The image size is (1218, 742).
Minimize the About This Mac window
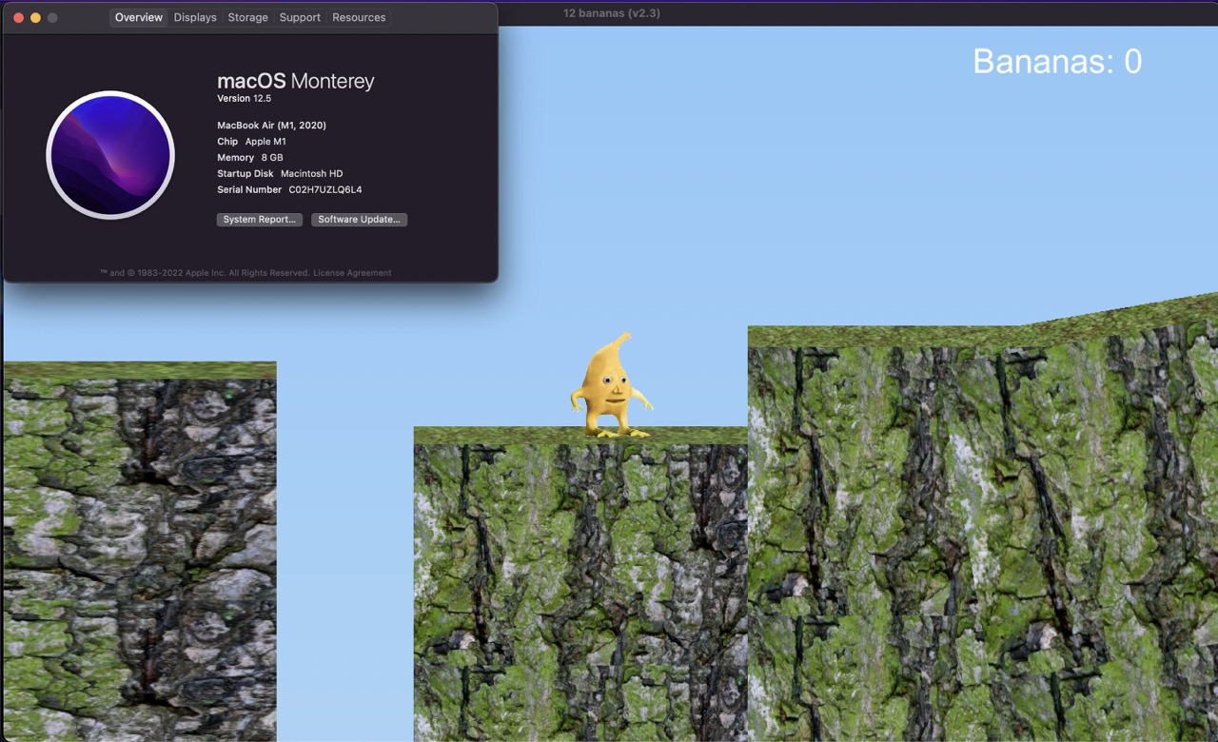pyautogui.click(x=35, y=16)
